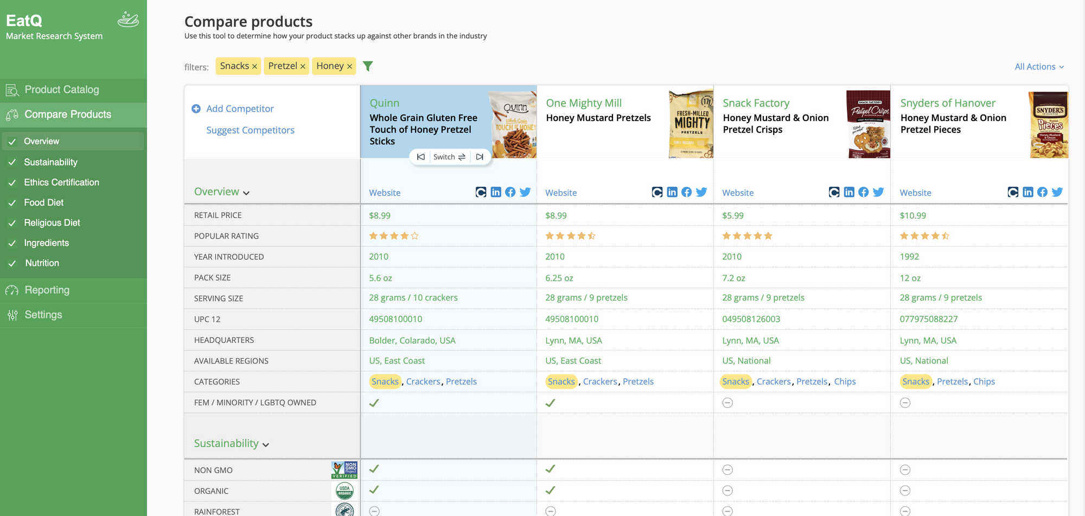Open Snyders of Hanover's Facebook icon

[x=1043, y=192]
